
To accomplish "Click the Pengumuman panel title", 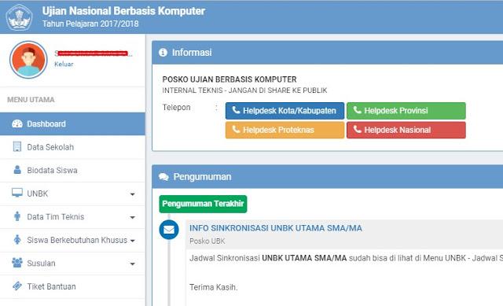I will (x=203, y=177).
